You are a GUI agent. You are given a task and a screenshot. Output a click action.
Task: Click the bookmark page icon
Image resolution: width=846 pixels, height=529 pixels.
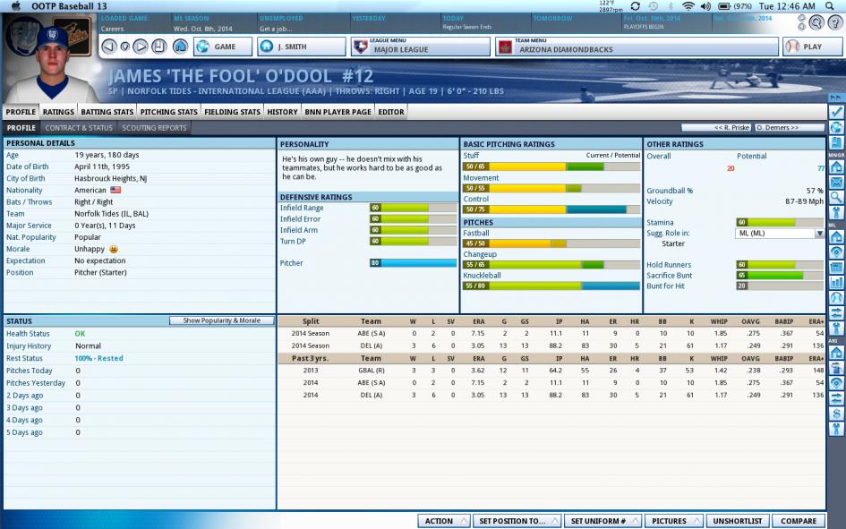(x=159, y=47)
